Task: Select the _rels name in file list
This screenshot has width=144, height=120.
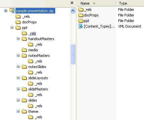Action: (88, 10)
